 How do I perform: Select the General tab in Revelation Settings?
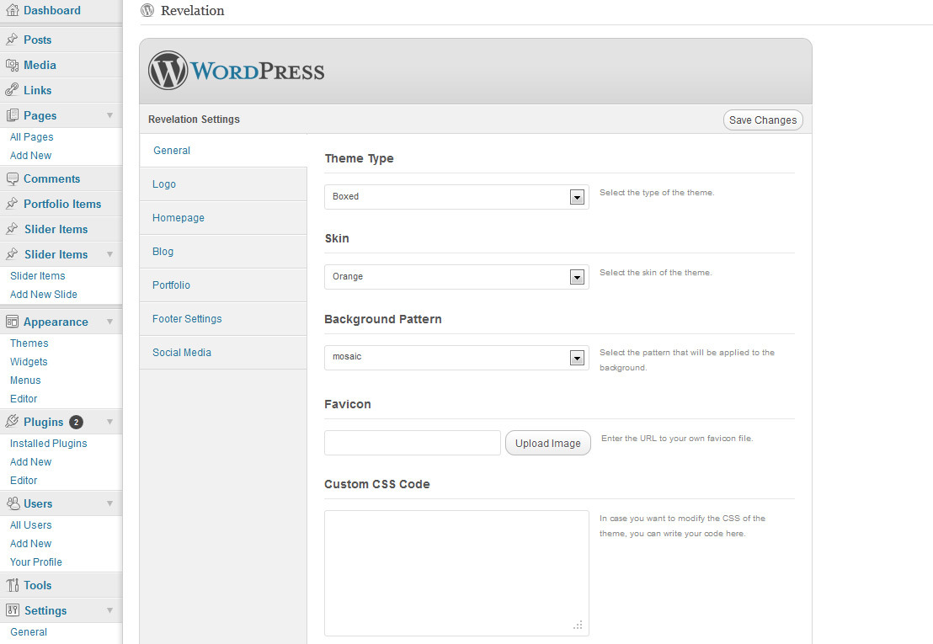pos(223,151)
